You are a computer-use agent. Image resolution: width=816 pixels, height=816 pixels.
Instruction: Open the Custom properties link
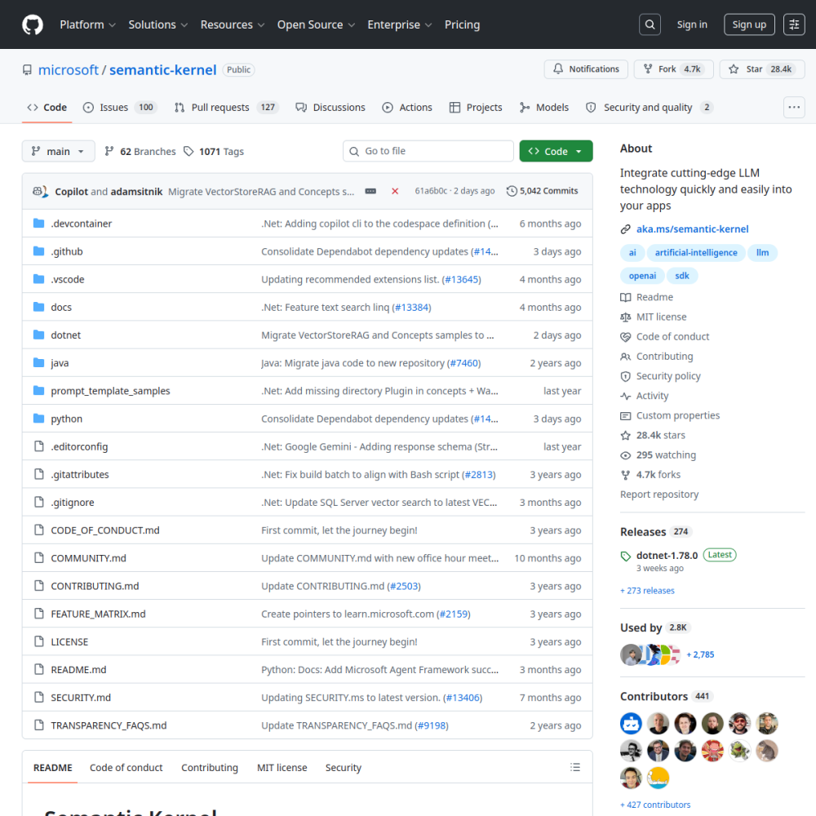pos(677,415)
